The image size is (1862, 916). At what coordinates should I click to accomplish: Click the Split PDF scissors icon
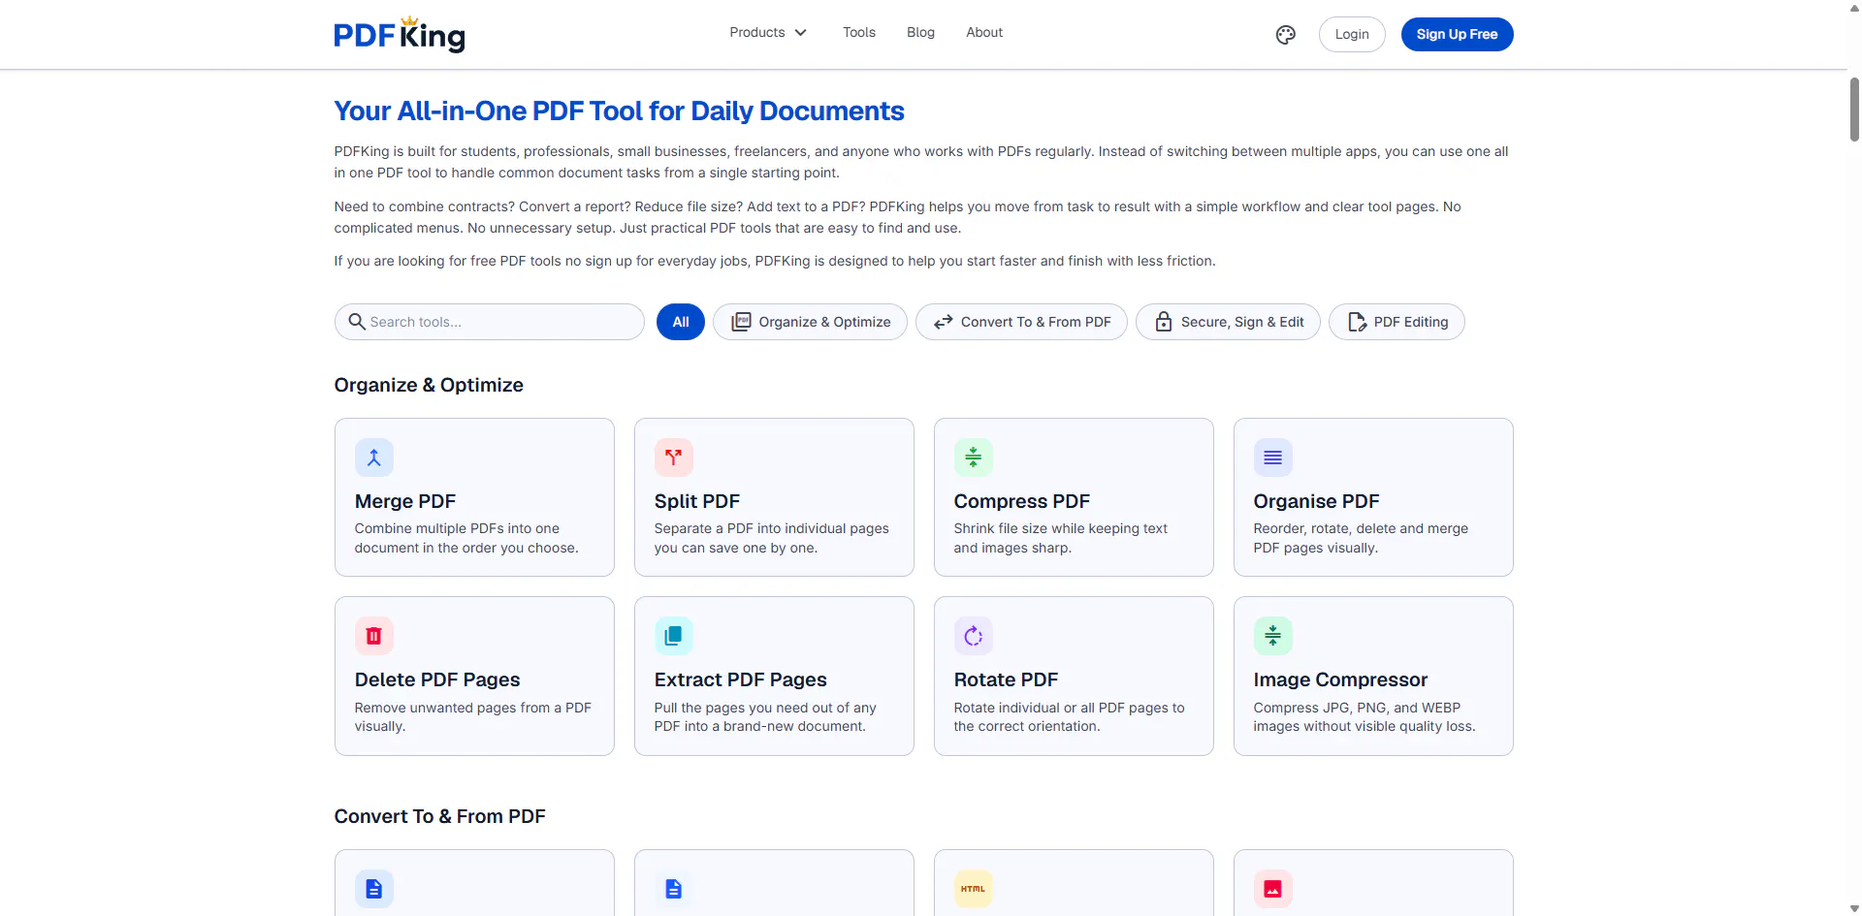[673, 458]
